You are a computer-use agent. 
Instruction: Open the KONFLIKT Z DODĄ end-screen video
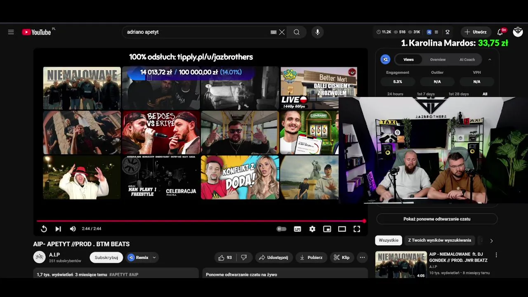240,177
